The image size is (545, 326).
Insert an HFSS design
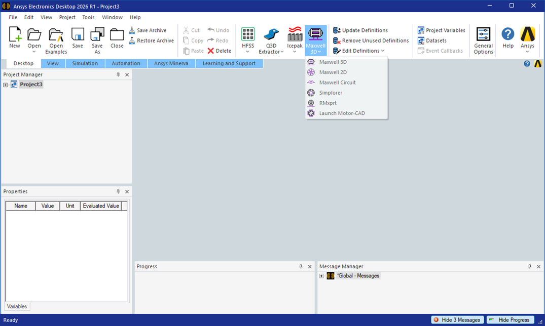248,37
